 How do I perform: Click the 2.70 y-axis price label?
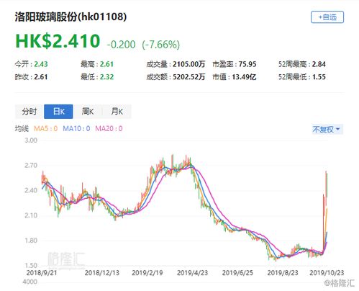(31, 166)
